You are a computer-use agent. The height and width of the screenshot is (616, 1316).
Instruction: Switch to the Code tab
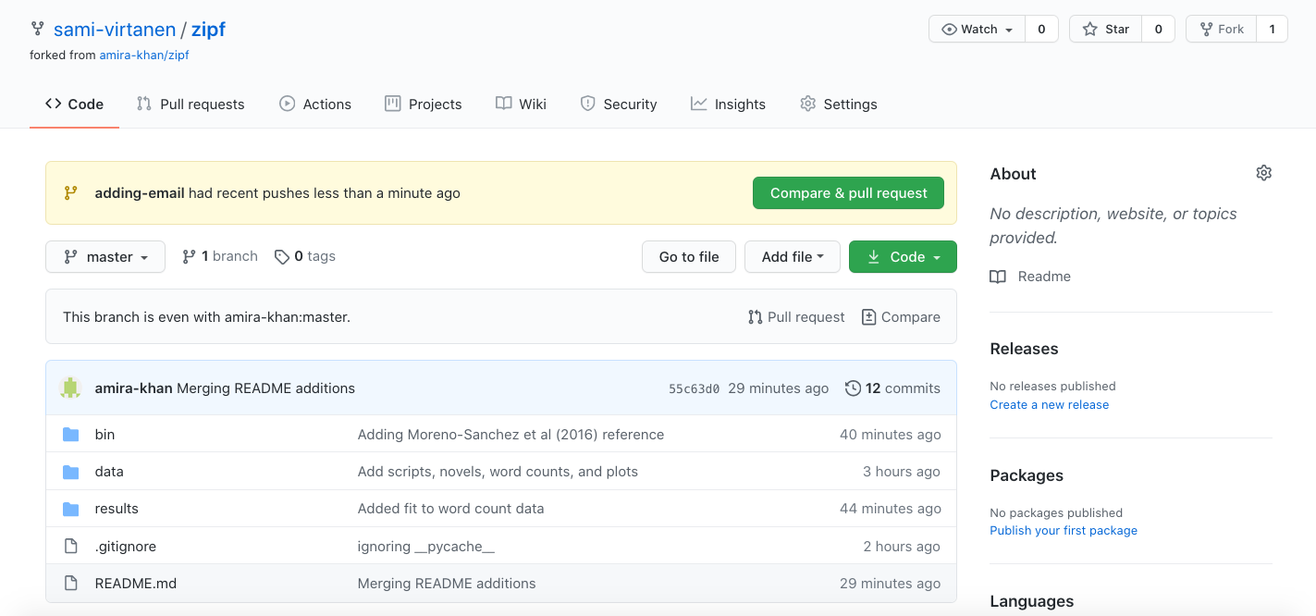click(74, 105)
